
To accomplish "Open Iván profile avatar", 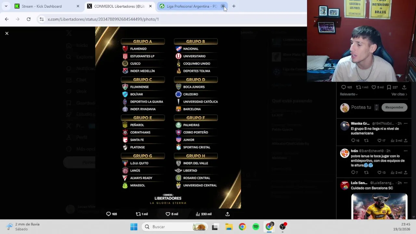I will coord(344,153).
